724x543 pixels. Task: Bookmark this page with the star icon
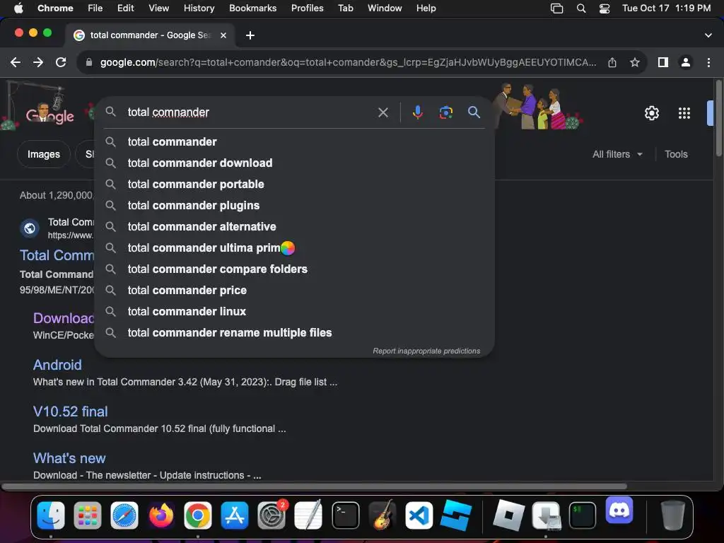635,62
